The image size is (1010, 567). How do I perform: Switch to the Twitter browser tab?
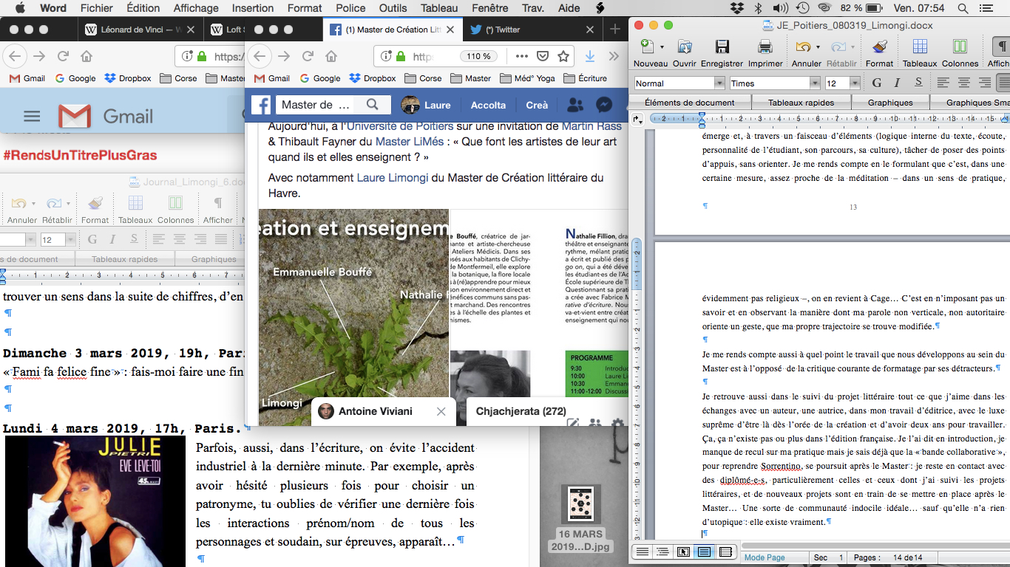point(503,30)
